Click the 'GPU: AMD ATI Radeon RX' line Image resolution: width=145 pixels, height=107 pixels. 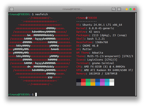tap(105, 70)
